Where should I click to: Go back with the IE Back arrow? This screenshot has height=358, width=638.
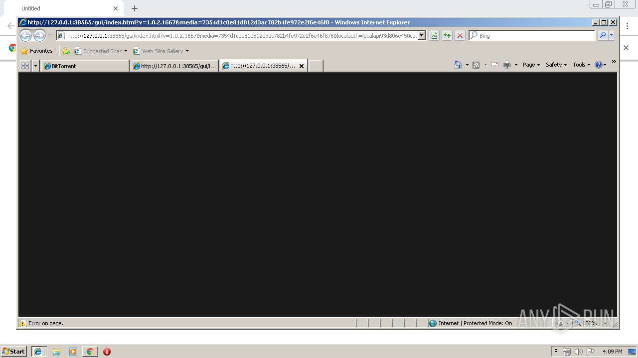pyautogui.click(x=25, y=35)
